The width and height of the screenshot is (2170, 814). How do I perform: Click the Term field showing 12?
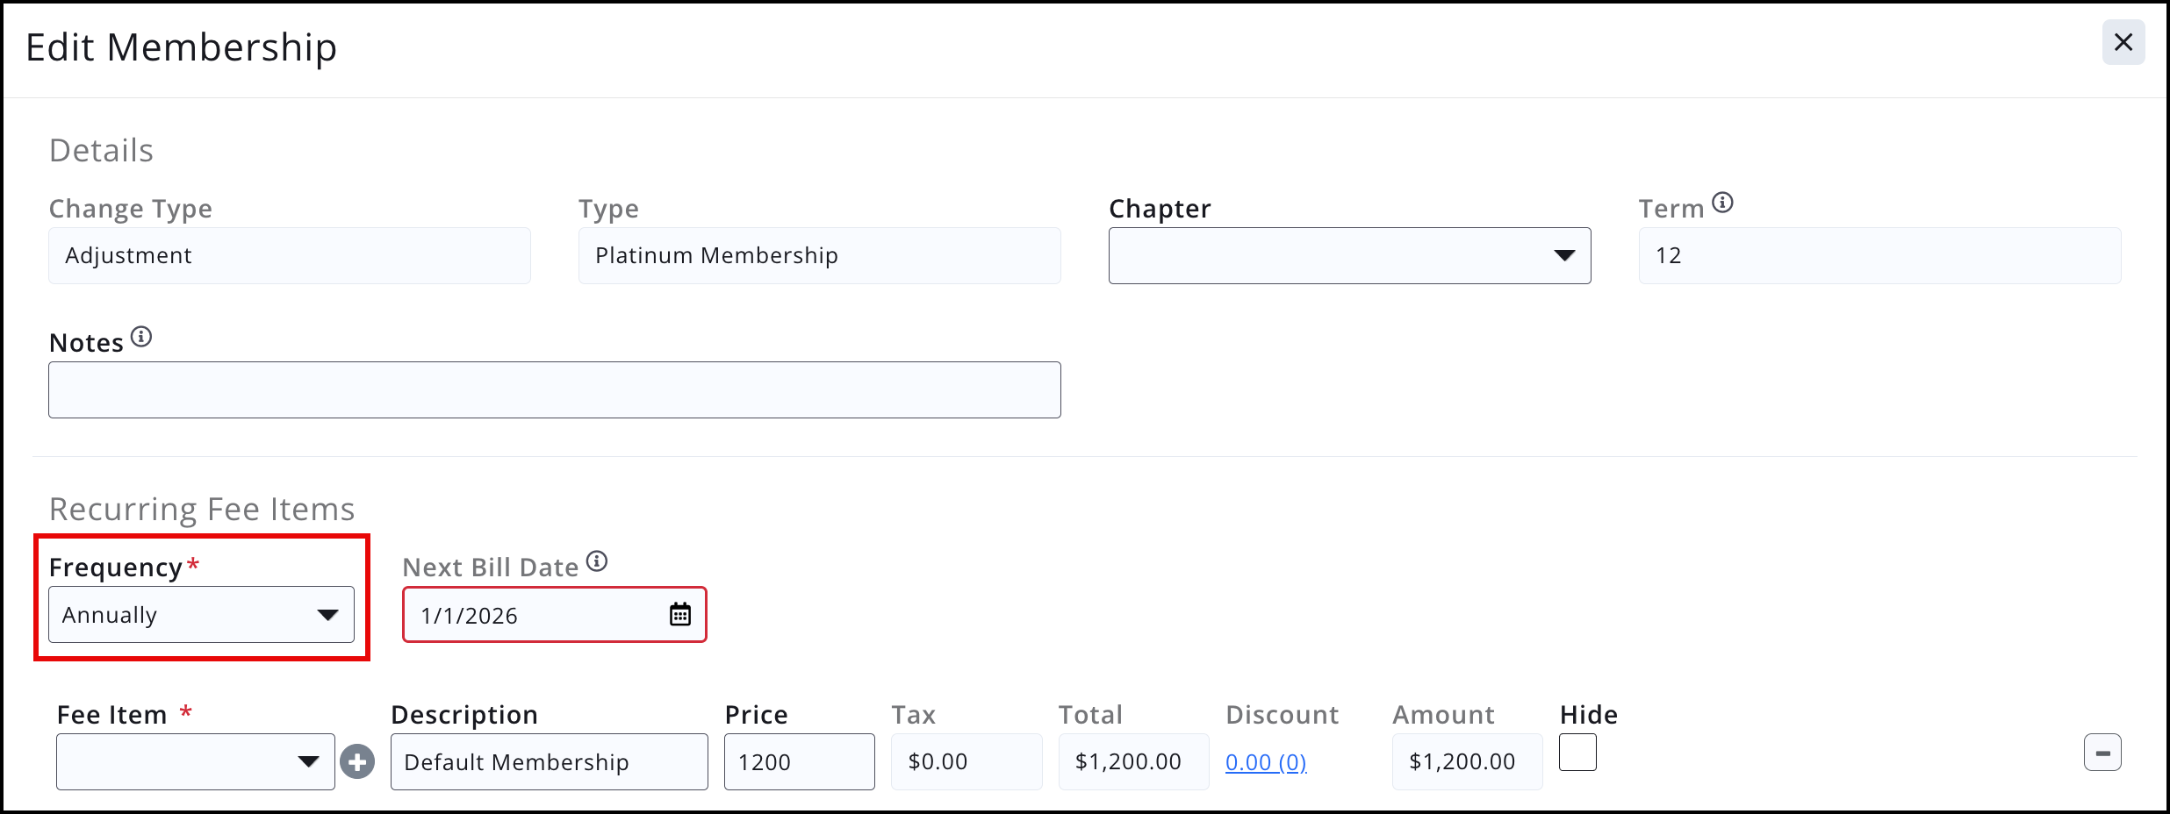pyautogui.click(x=1879, y=255)
